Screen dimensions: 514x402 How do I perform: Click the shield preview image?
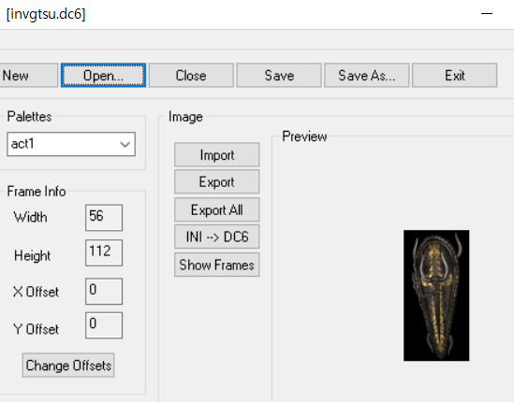pos(436,295)
